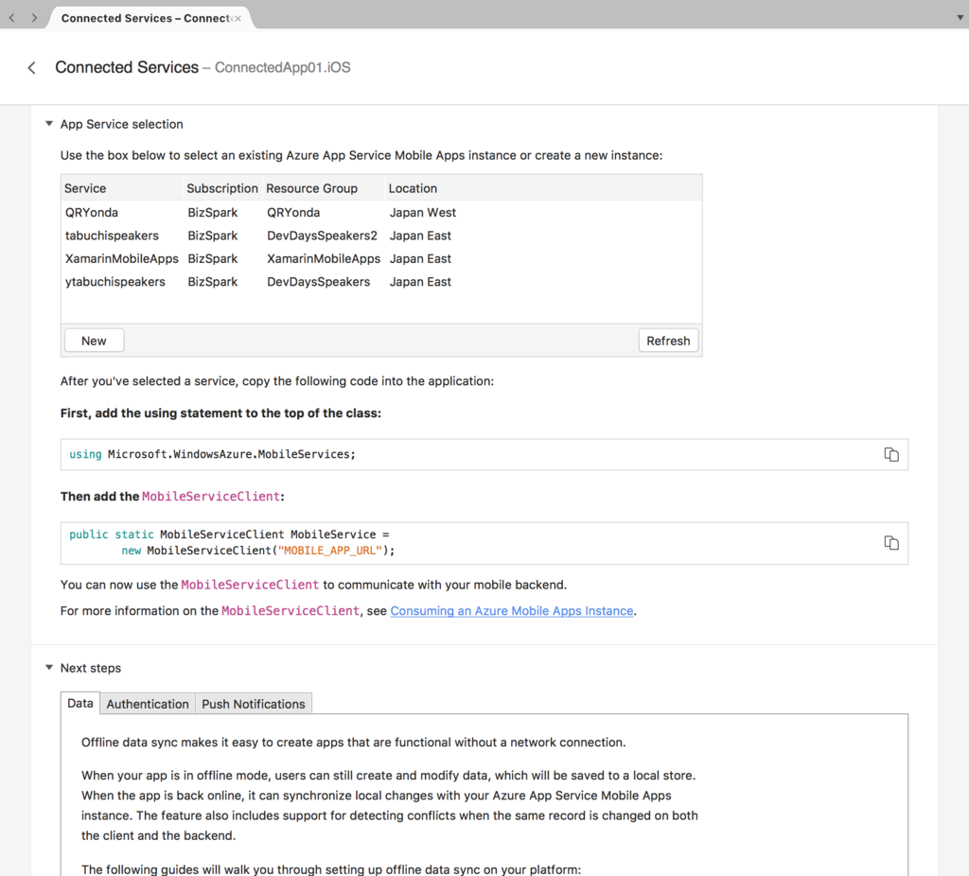Select the XamarinMobileApps service row
This screenshot has width=969, height=876.
pyautogui.click(x=381, y=258)
